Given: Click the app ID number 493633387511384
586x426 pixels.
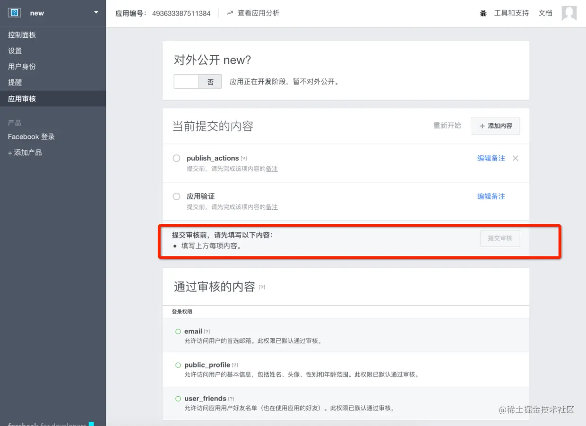Looking at the screenshot, I should click(x=181, y=13).
